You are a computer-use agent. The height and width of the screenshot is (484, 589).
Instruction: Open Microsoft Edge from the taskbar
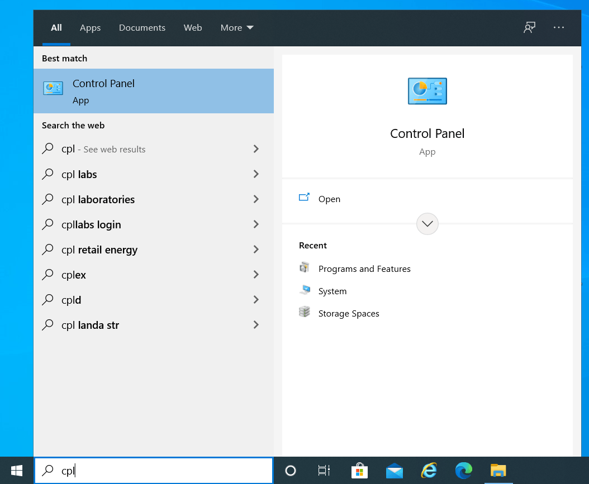point(464,471)
